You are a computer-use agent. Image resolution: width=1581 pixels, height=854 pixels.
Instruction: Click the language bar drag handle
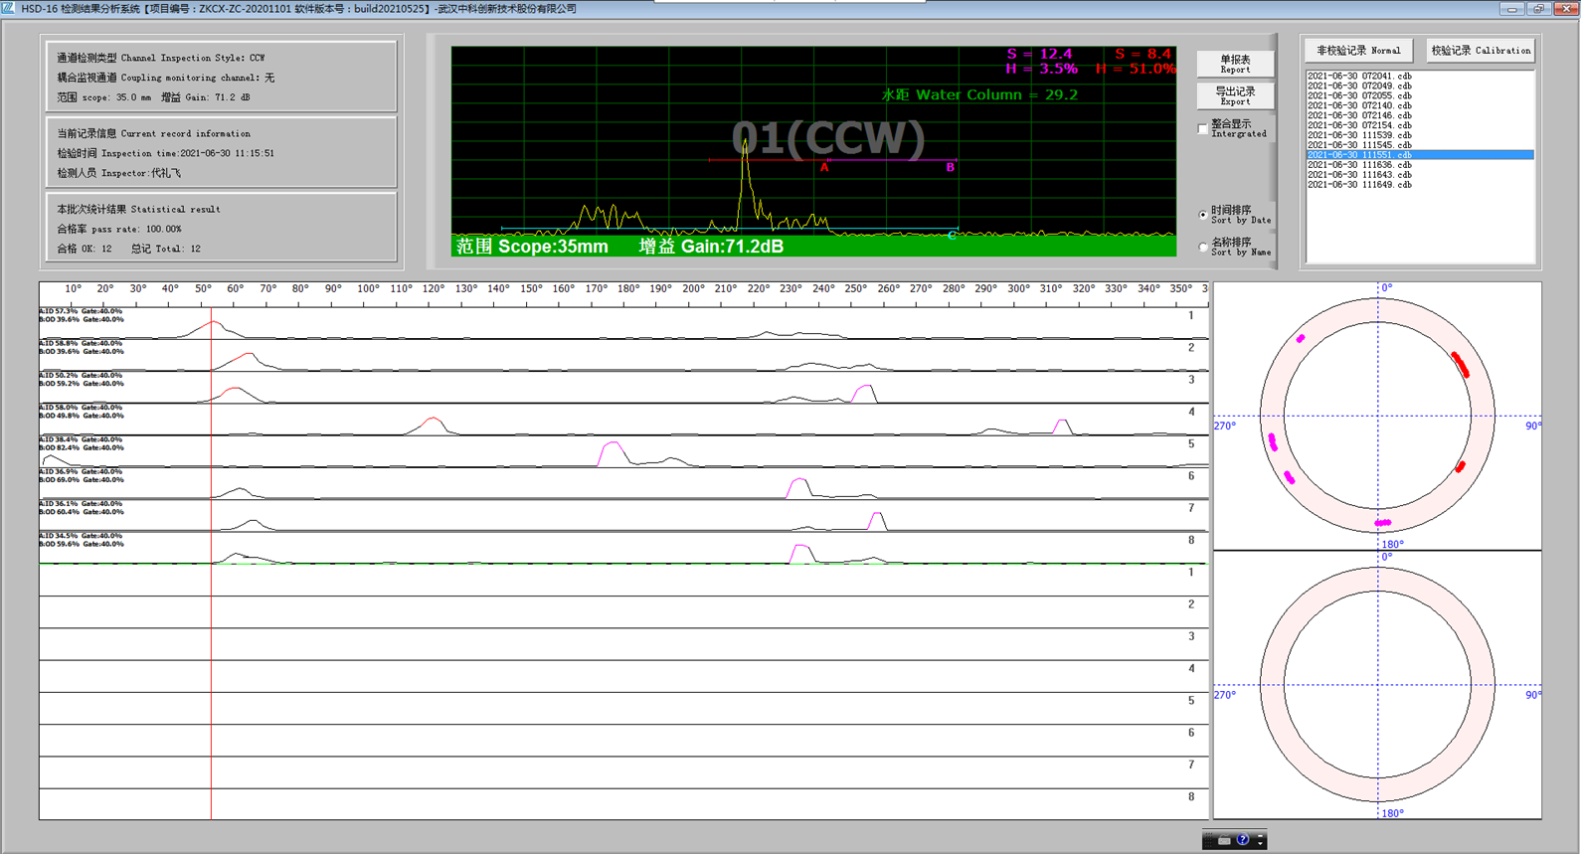point(1207,840)
